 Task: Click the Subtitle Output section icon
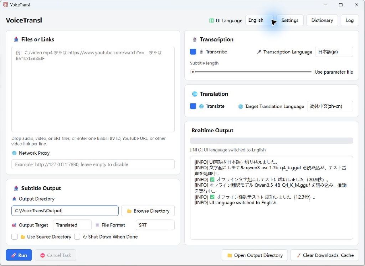(16, 188)
